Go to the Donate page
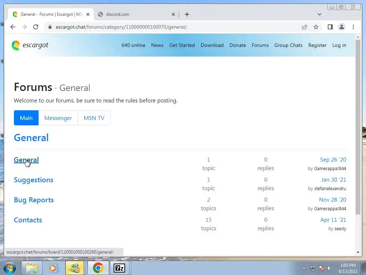Image resolution: width=366 pixels, height=275 pixels. 238,45
